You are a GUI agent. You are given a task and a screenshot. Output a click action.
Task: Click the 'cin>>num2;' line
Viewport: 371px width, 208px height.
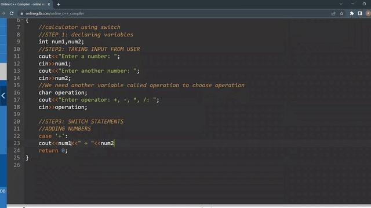(x=54, y=78)
